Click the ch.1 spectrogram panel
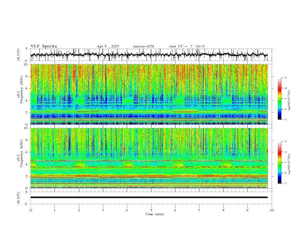This screenshot has width=306, height=236. pos(149,94)
